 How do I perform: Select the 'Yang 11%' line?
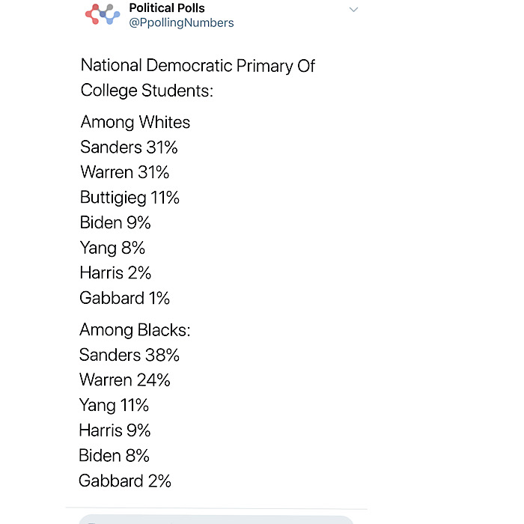(114, 406)
